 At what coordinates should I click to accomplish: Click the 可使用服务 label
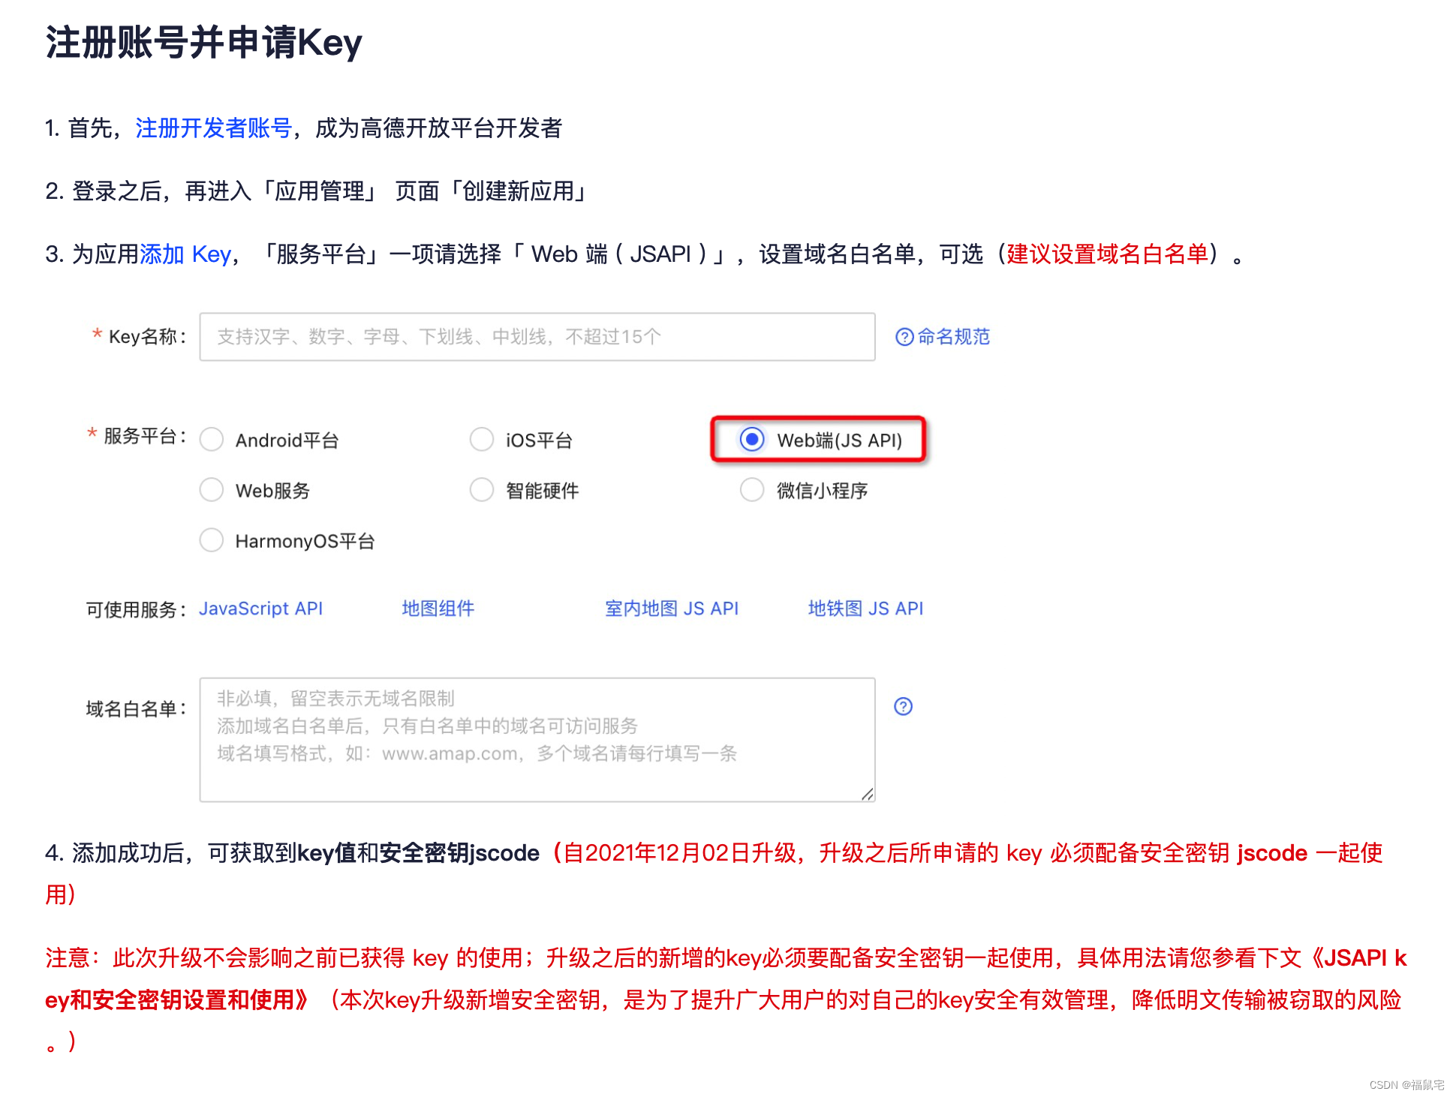coord(136,609)
